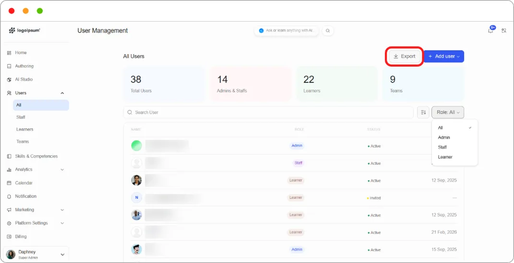Expand the Analytics sidebar group
The width and height of the screenshot is (514, 263).
coord(62,170)
